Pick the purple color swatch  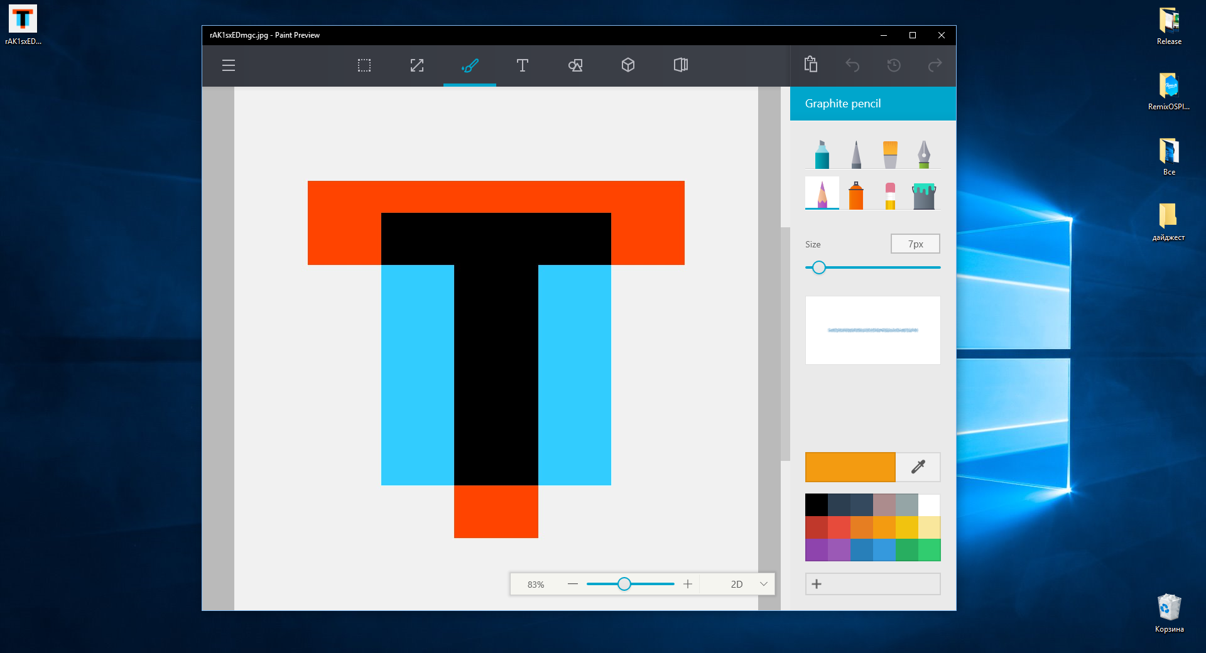[817, 550]
